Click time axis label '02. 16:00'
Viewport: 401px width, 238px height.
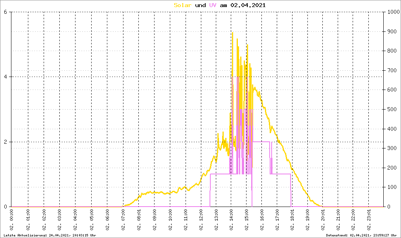click(x=262, y=220)
